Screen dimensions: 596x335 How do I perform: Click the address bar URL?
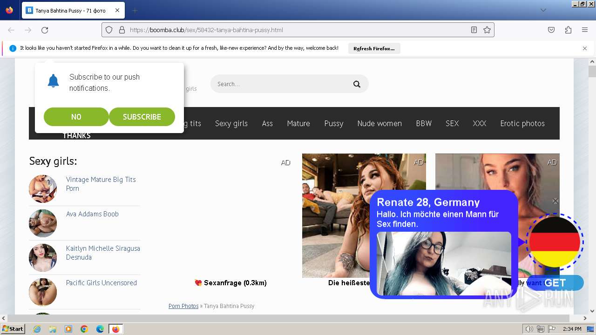pos(206,30)
